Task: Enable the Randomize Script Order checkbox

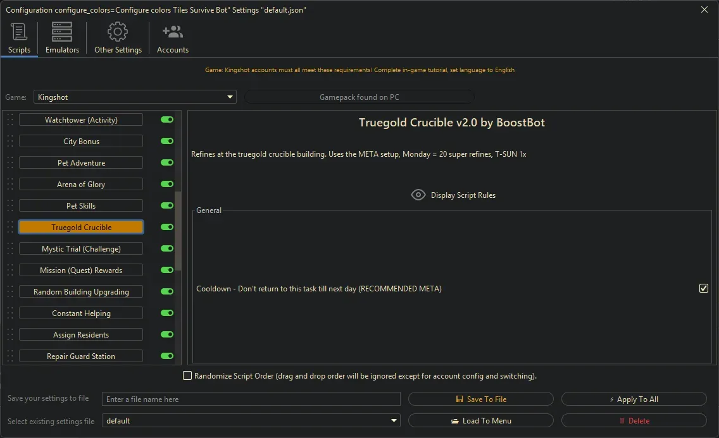Action: (187, 375)
